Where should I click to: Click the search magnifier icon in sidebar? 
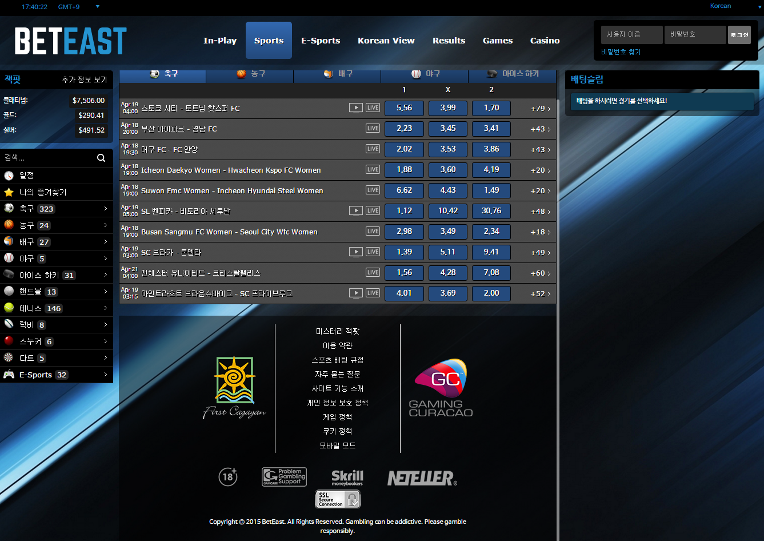click(101, 158)
